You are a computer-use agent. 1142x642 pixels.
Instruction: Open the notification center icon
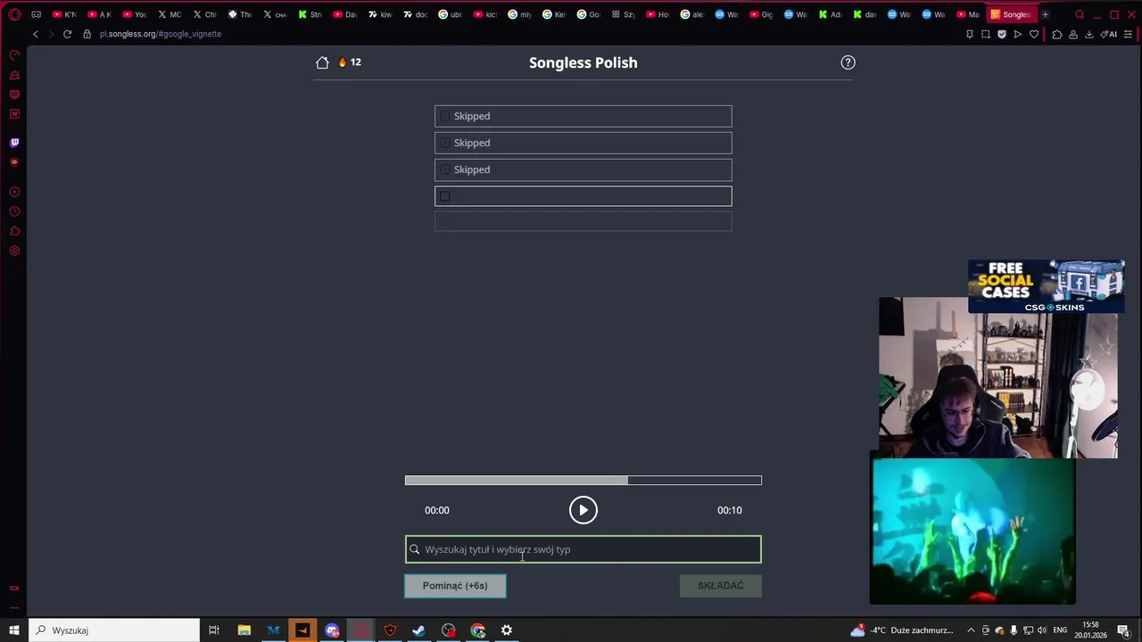pos(1124,630)
